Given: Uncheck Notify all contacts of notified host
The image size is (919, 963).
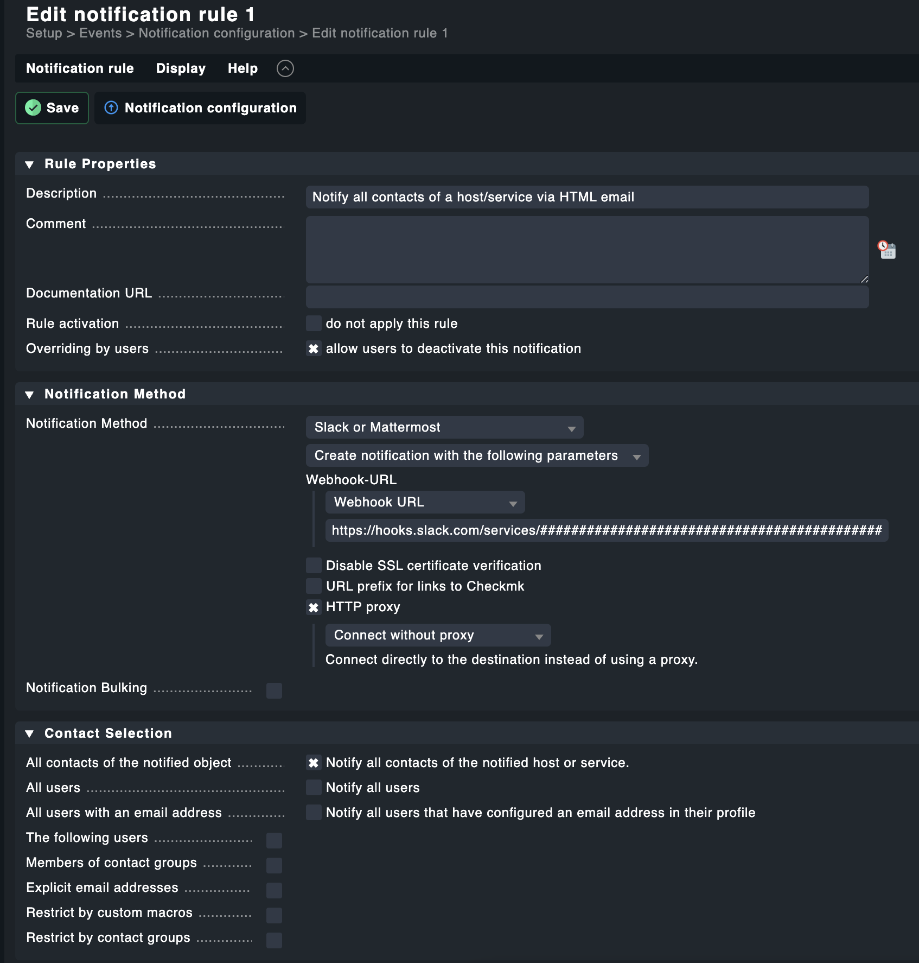Looking at the screenshot, I should [x=314, y=763].
